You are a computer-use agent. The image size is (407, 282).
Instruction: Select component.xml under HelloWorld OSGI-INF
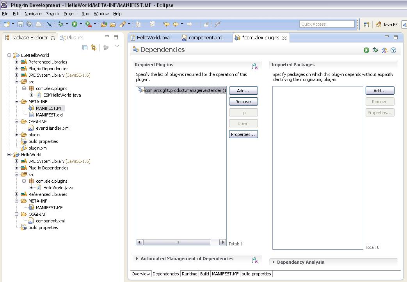click(50, 221)
